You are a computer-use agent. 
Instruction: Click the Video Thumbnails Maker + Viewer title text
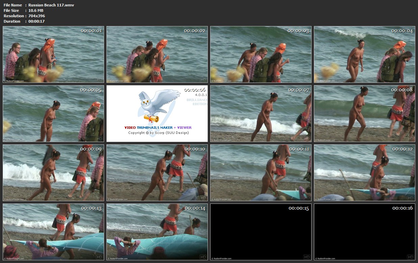point(158,128)
